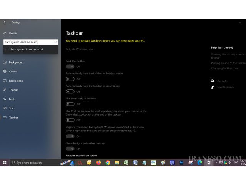Click the 'Get help' link
Viewport: 246px width, 185px height.
tap(222, 81)
